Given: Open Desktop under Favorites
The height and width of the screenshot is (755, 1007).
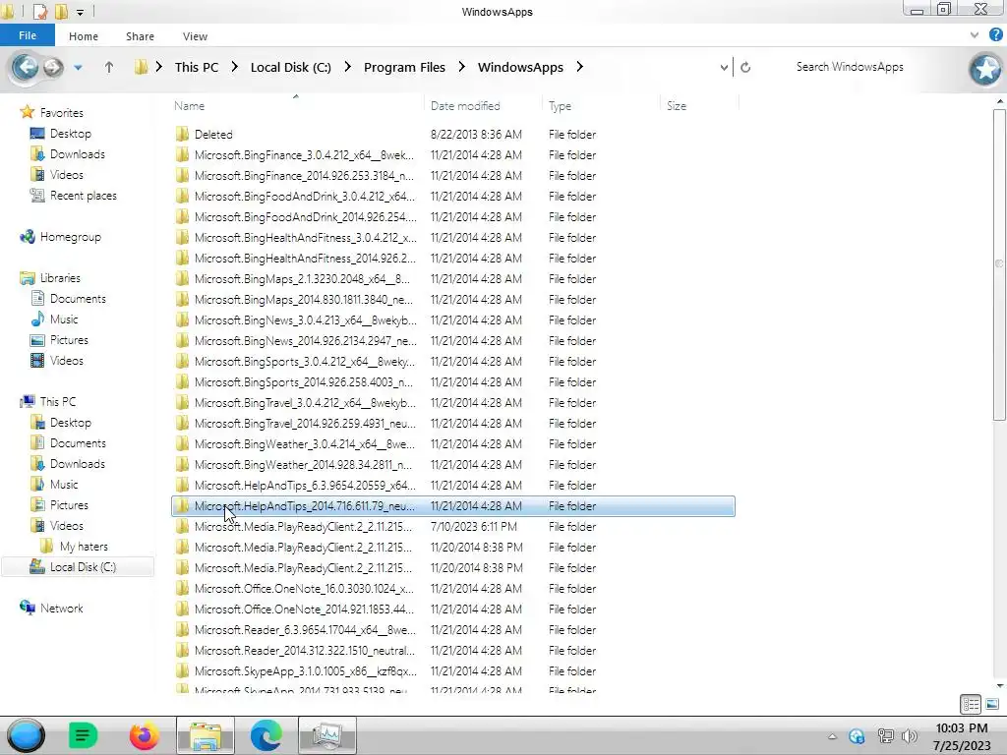Looking at the screenshot, I should pyautogui.click(x=71, y=134).
